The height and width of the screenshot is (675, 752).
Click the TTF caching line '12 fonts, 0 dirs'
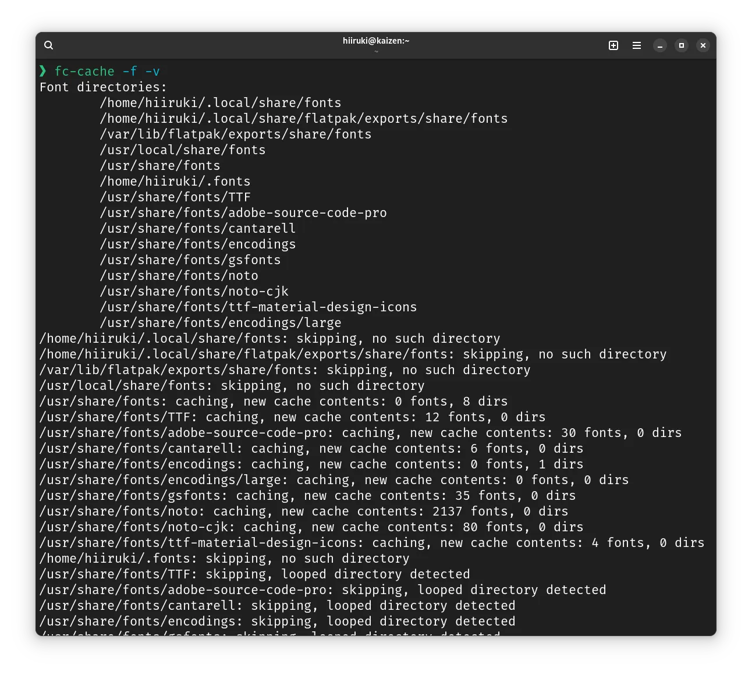coord(292,417)
